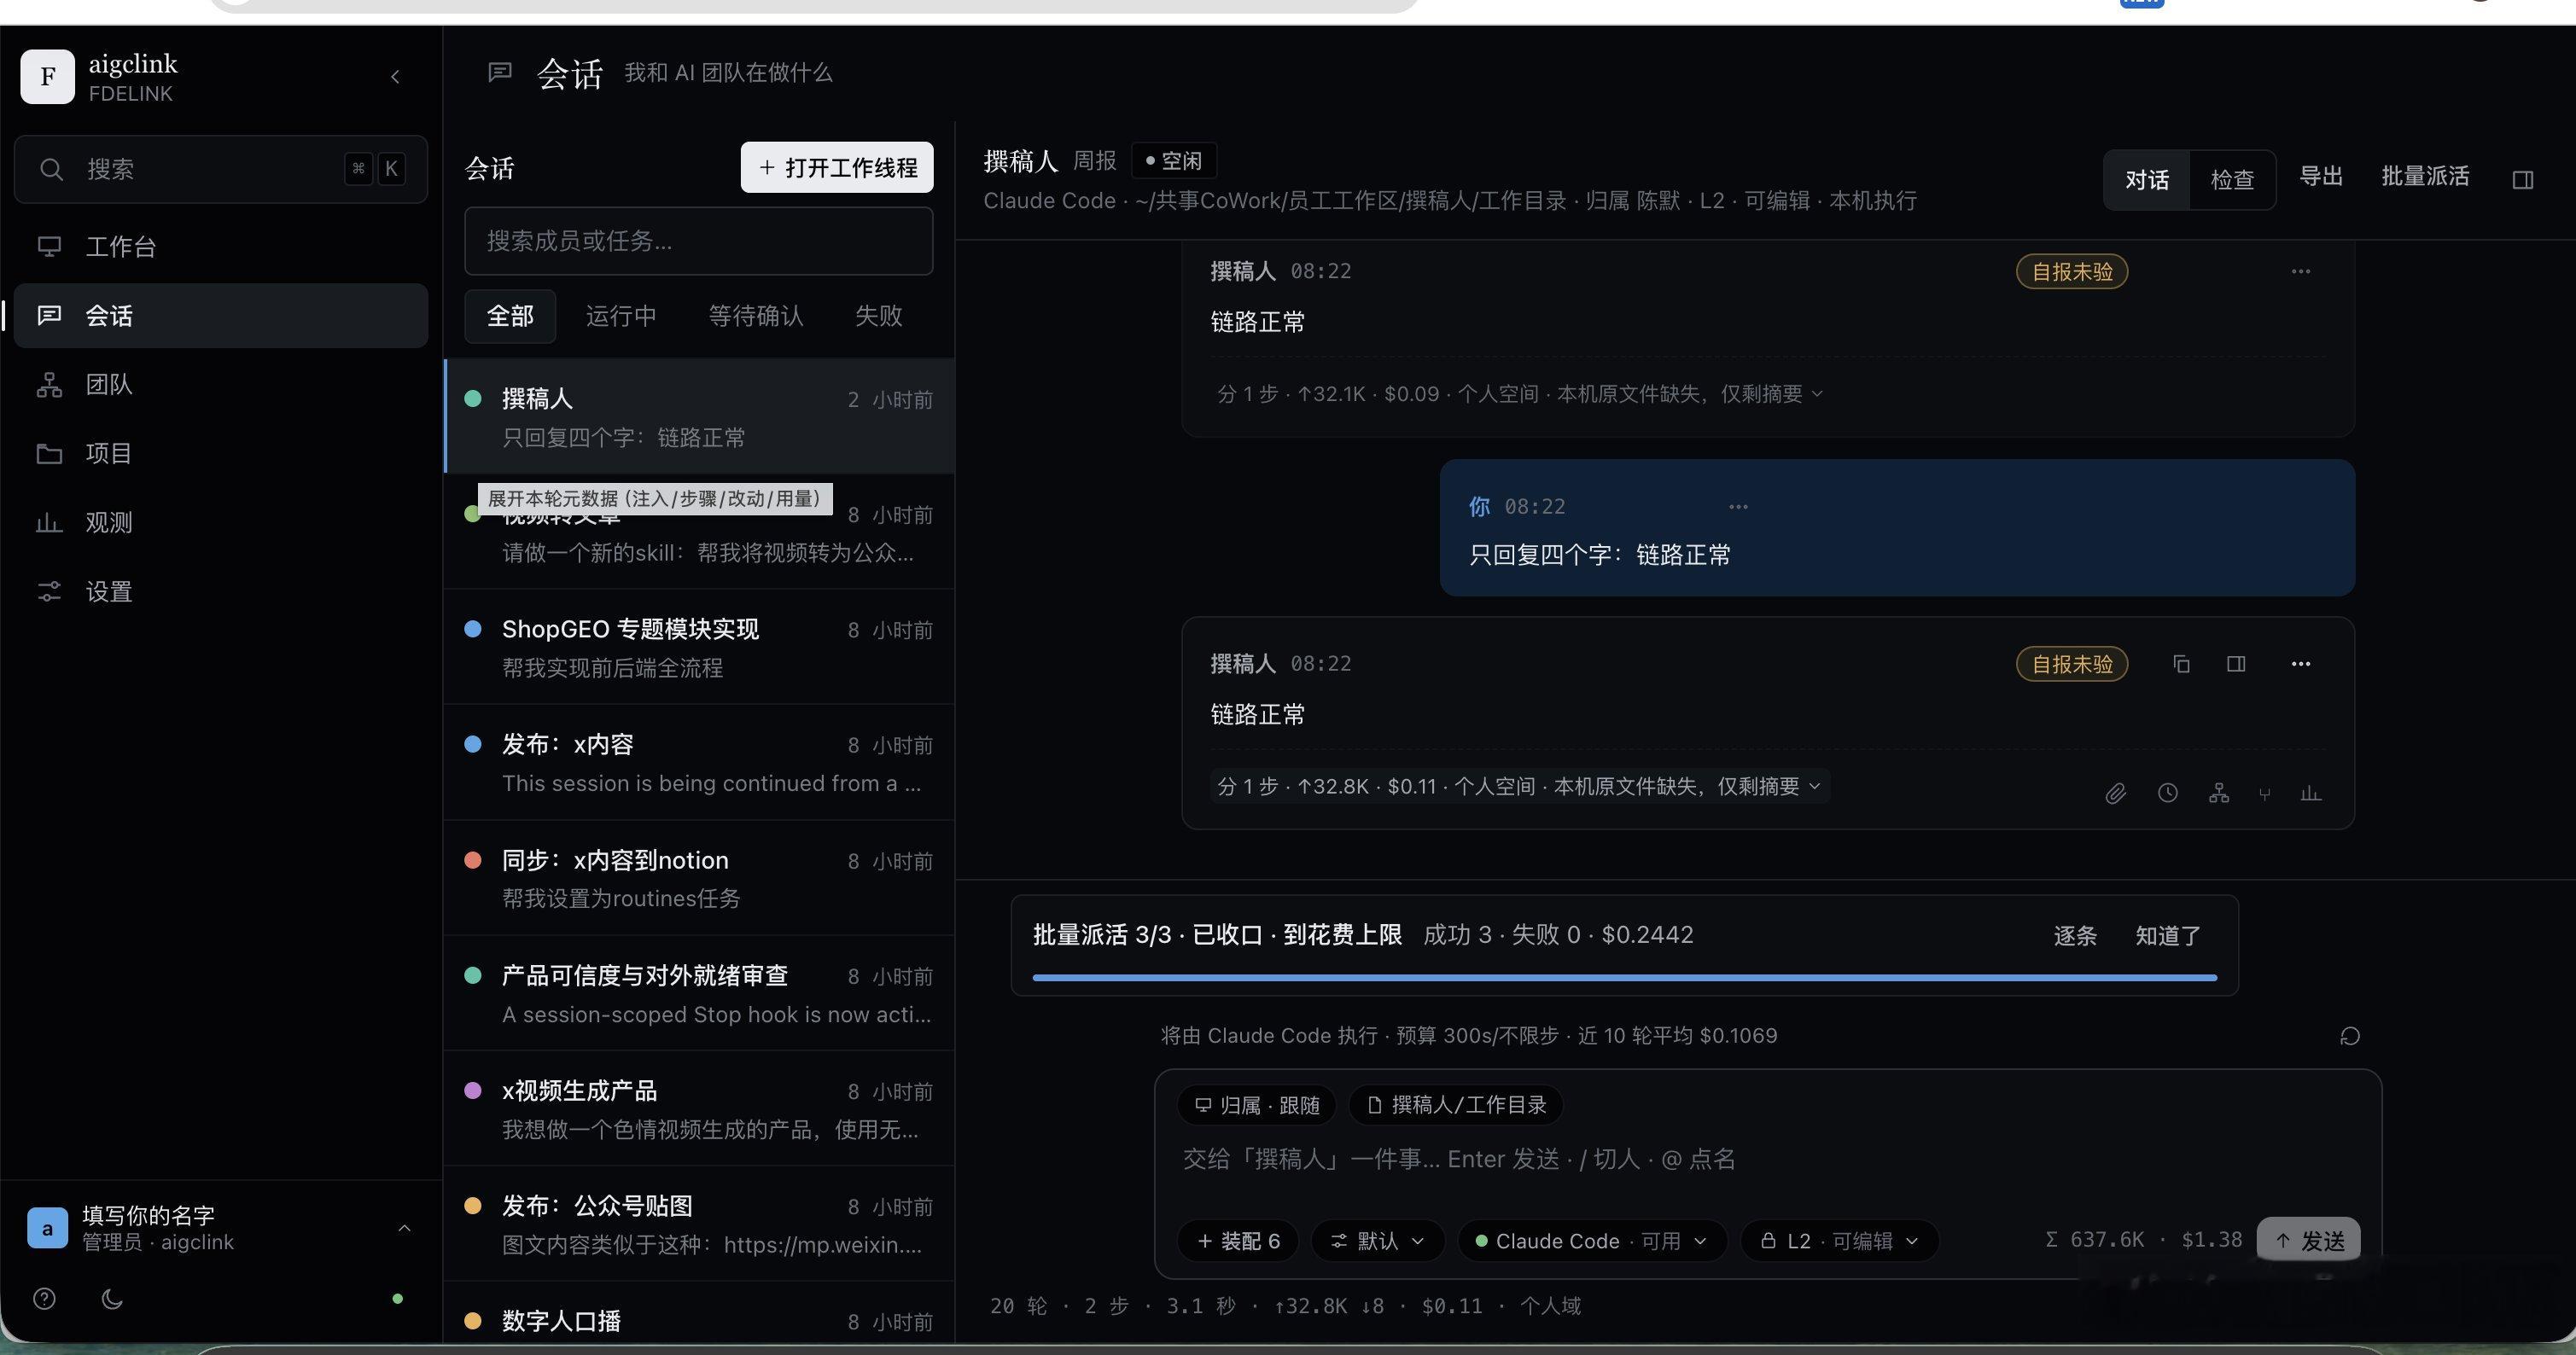Open a new work thread with 打开工作线程
The image size is (2576, 1355).
[x=837, y=167]
